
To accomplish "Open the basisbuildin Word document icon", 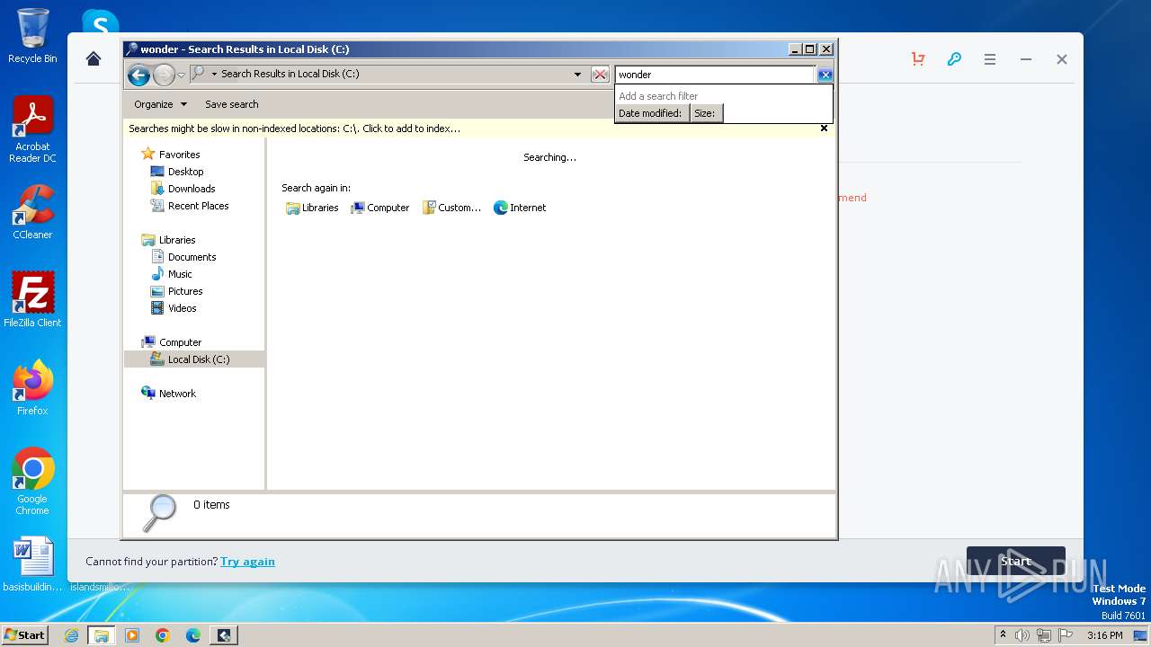I will click(32, 564).
